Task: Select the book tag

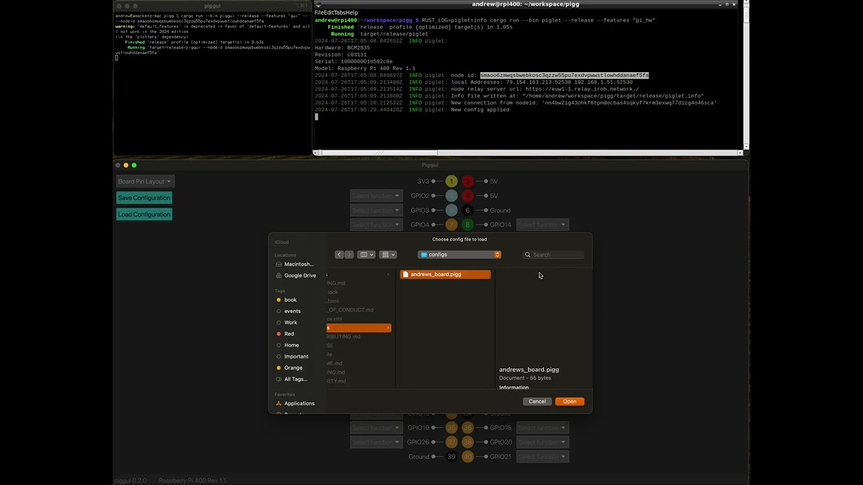Action: coord(287,300)
